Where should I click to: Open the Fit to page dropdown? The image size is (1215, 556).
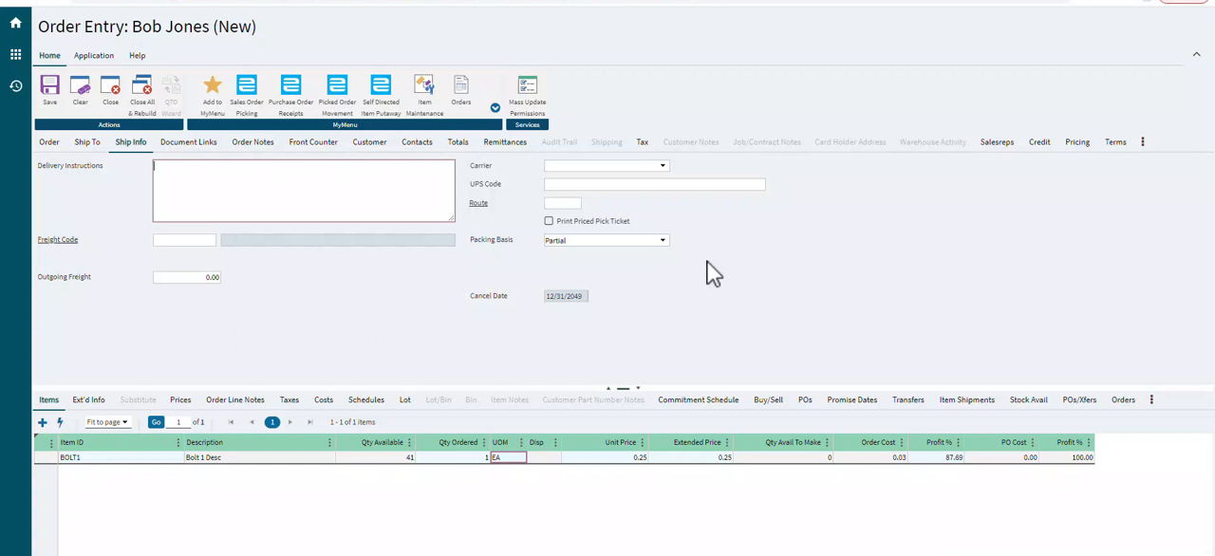pyautogui.click(x=107, y=422)
